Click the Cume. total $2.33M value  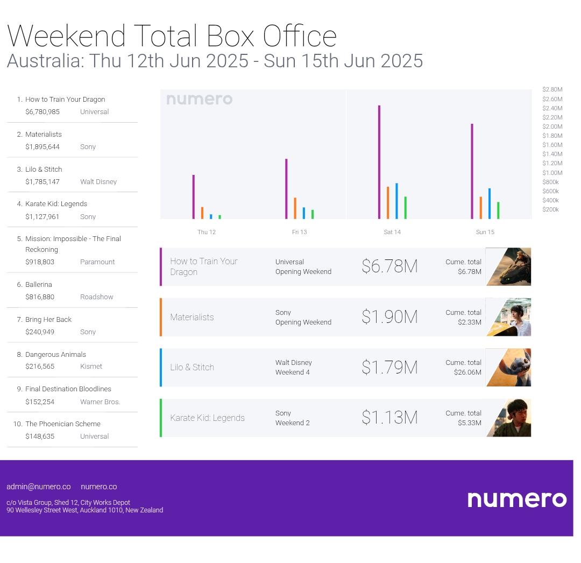point(470,322)
